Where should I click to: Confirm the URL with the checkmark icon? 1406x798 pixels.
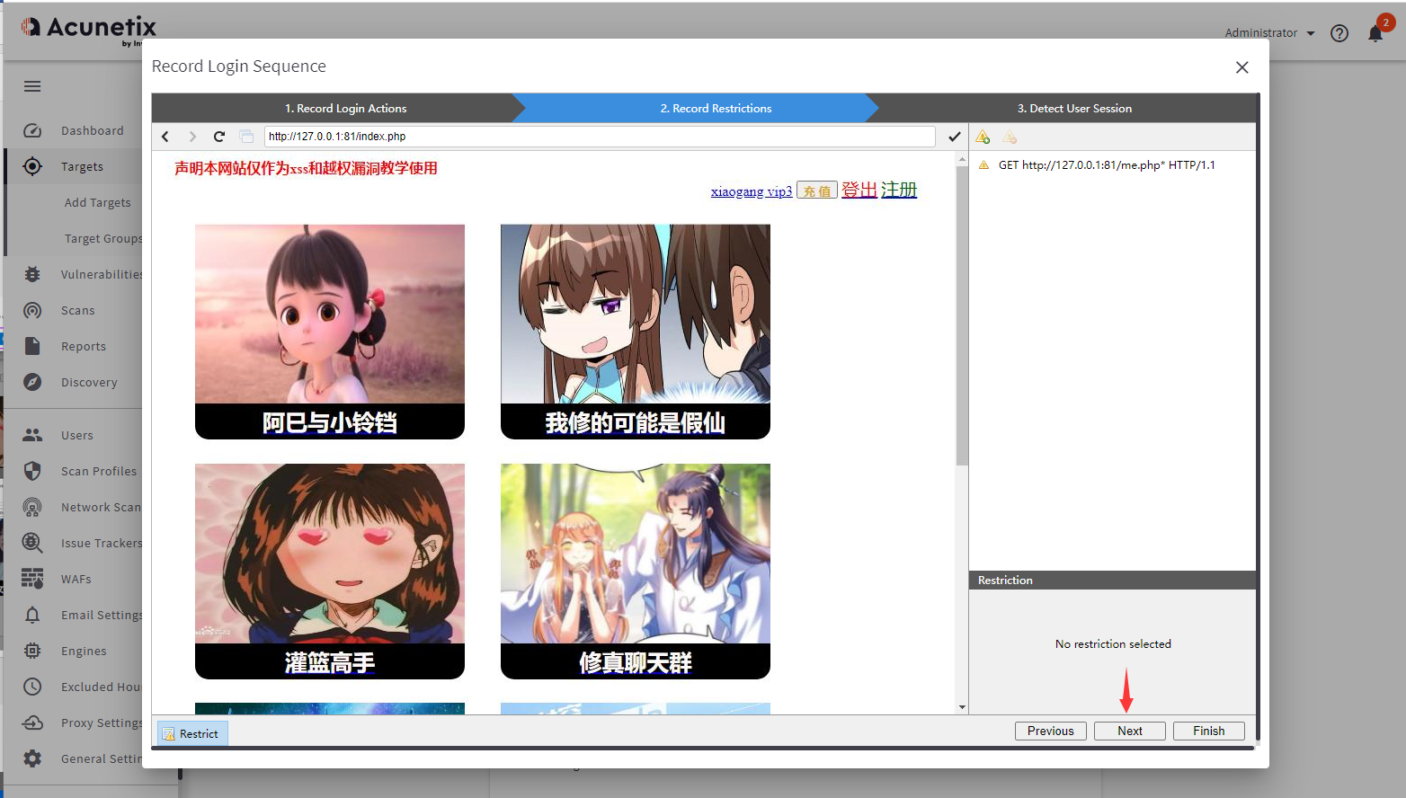coord(955,137)
